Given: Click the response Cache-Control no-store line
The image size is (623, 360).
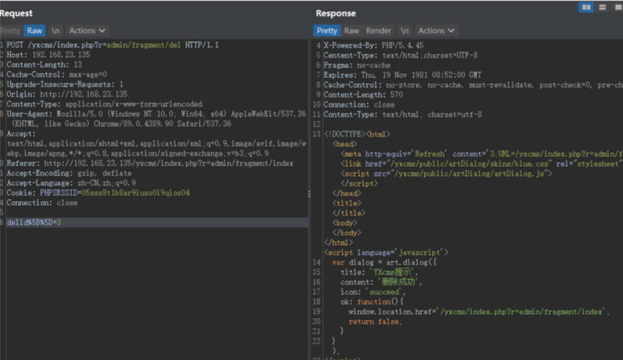Looking at the screenshot, I should (x=473, y=85).
